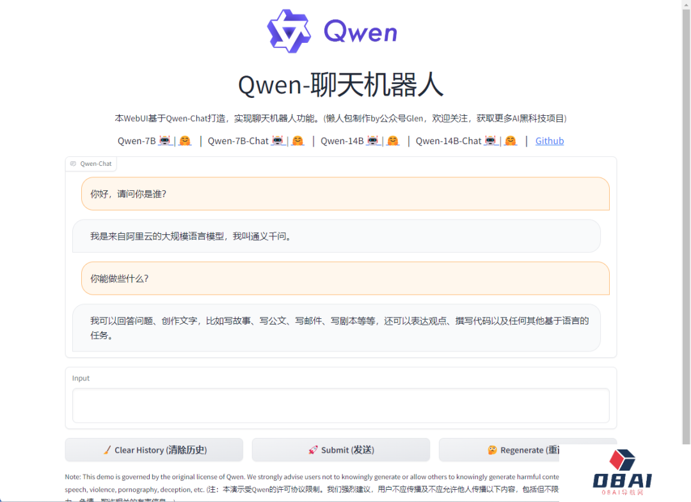Click the OBAI watermark logo
Viewport: 691px width, 502px height.
[622, 473]
